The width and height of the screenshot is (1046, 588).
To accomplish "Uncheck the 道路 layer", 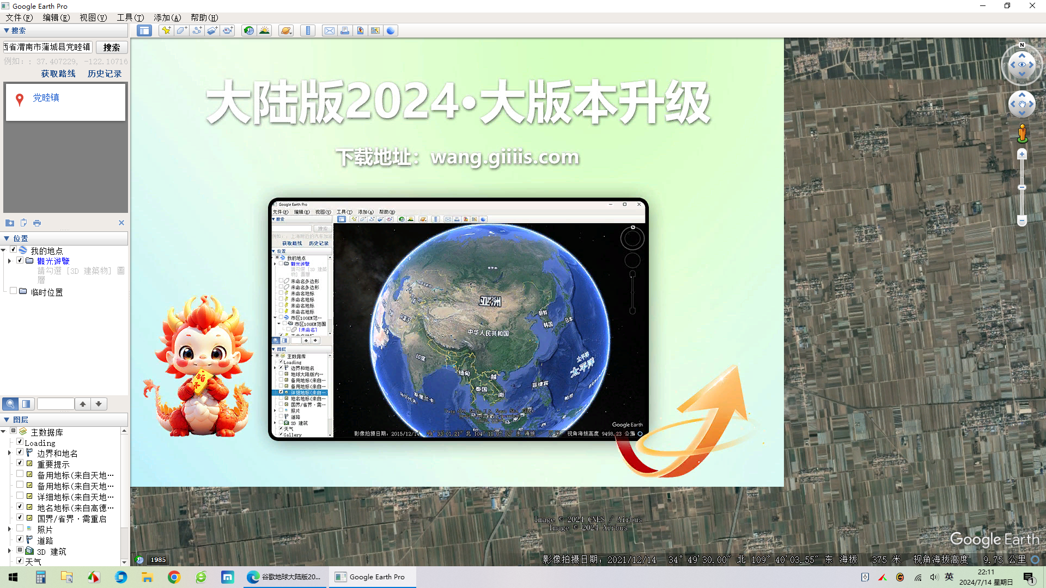I will point(20,540).
